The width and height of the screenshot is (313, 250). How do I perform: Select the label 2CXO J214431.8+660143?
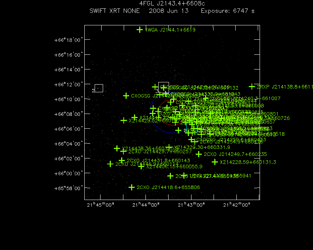158,160
